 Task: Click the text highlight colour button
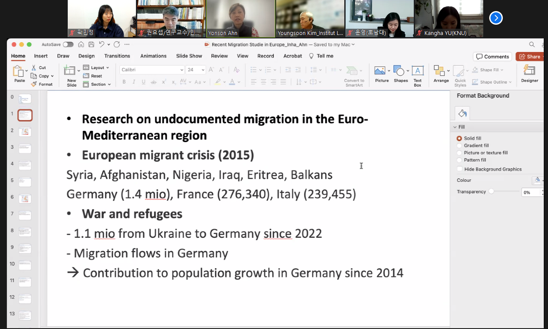[218, 82]
